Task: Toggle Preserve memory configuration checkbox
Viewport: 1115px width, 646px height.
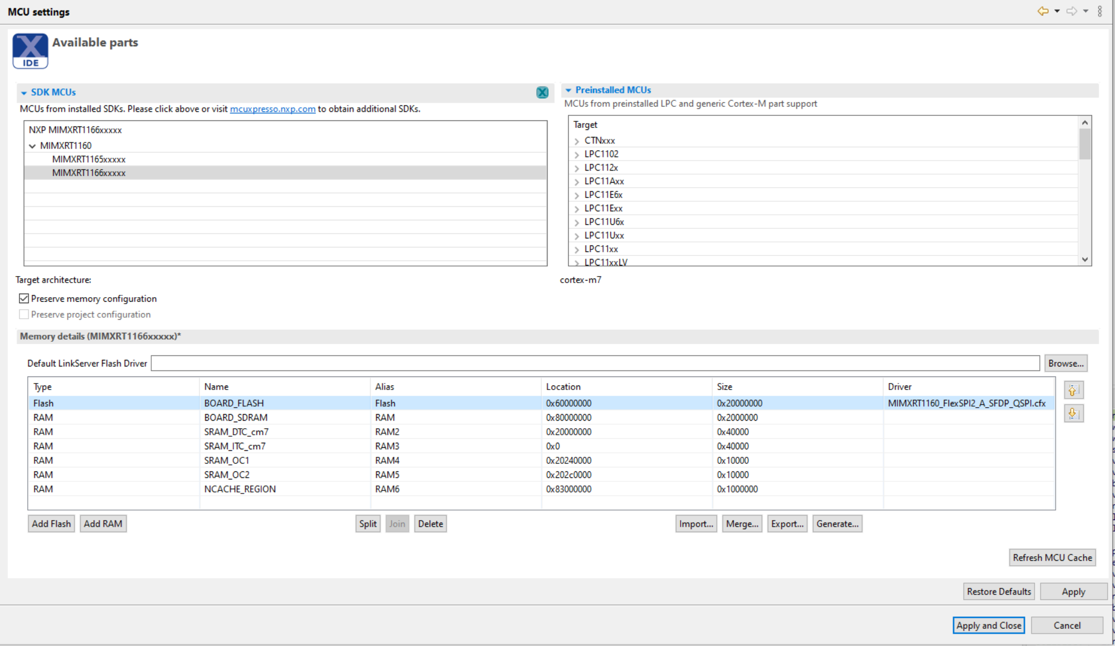Action: (x=24, y=299)
